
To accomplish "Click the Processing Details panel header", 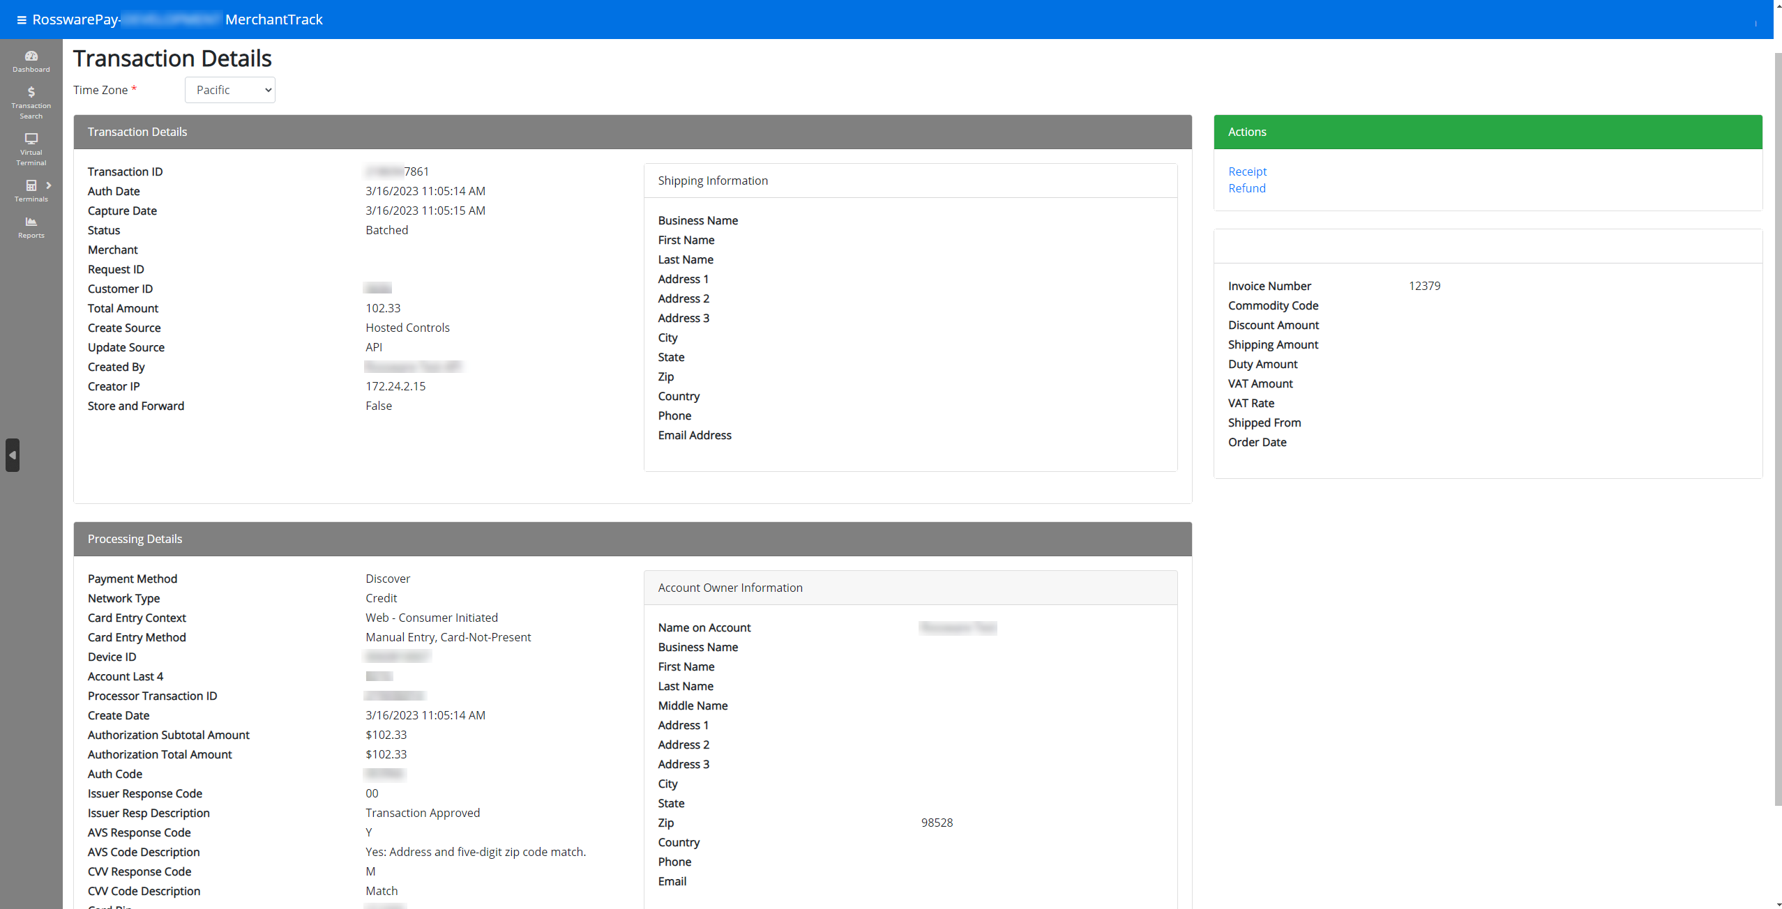I will (632, 539).
